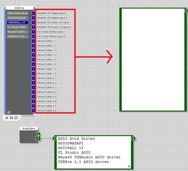Viewport: 188px width, 171px height.
Task: Click the AudioDevs string output connector
Action: coord(38,139)
